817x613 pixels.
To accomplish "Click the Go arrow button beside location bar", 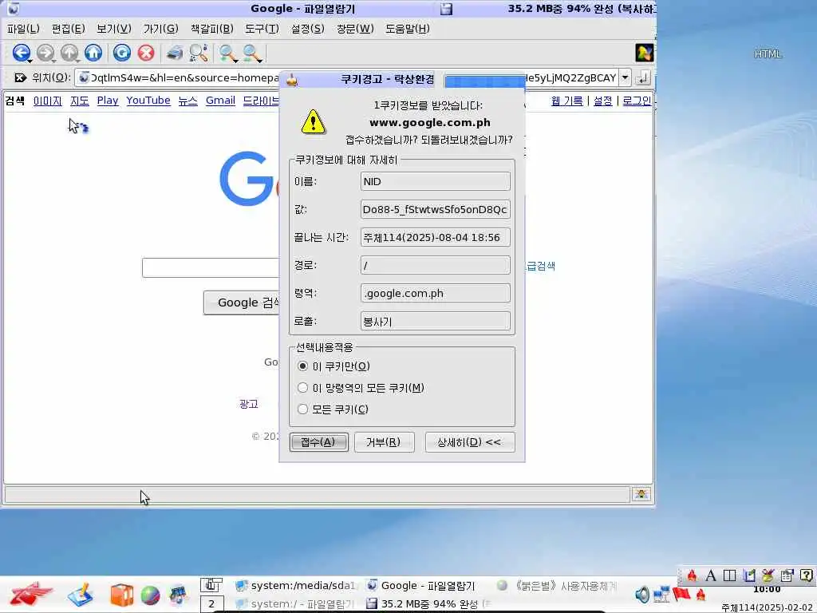I will [x=643, y=77].
